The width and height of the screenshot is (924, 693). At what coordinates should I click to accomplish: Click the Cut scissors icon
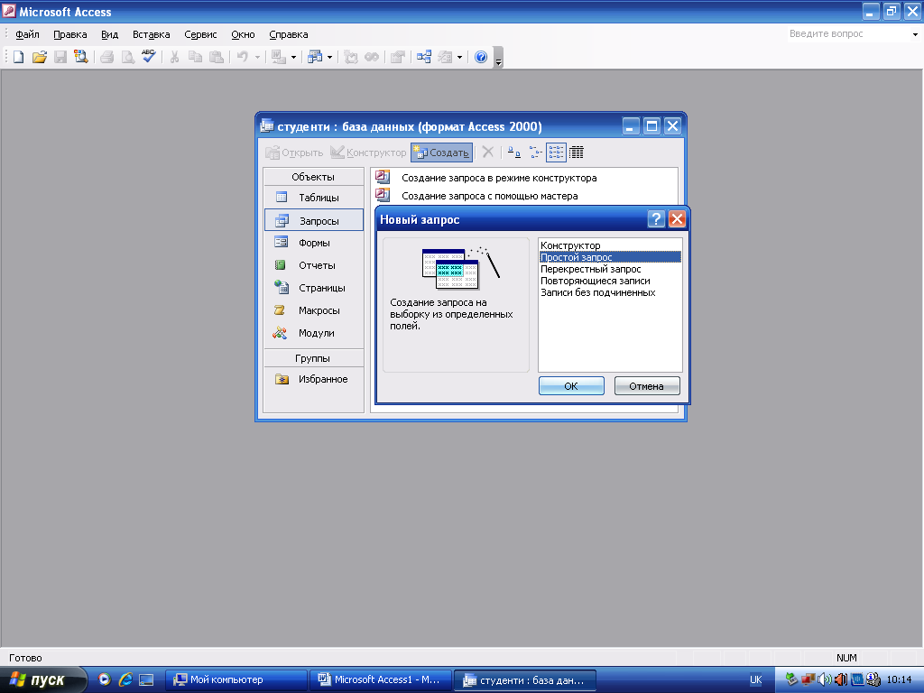click(174, 57)
